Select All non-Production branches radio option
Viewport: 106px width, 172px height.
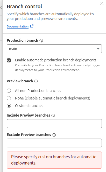(x=9, y=91)
